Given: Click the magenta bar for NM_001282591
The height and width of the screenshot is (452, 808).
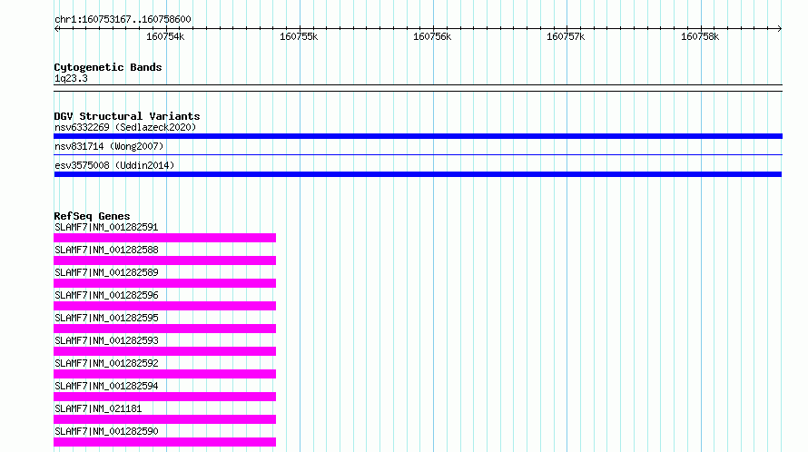Looking at the screenshot, I should (165, 238).
